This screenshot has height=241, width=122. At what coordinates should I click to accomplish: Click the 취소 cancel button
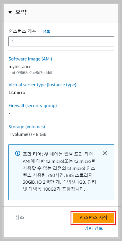pyautogui.click(x=19, y=217)
